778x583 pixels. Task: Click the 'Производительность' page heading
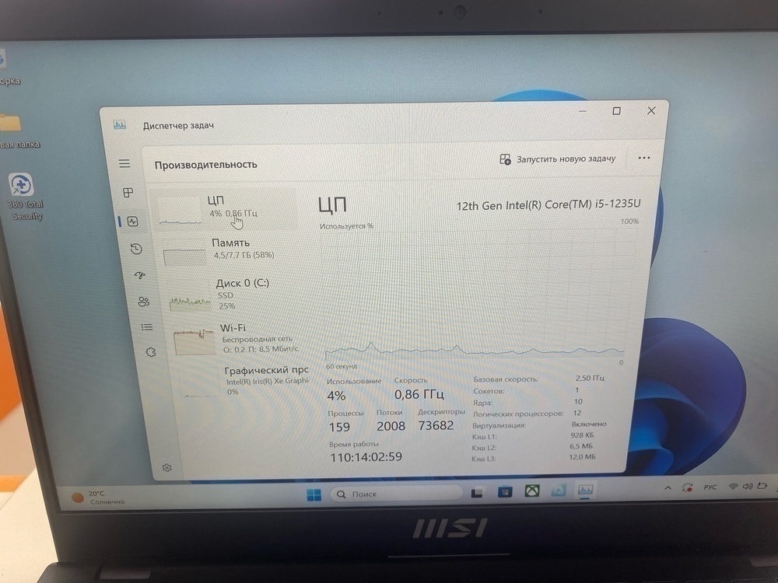[x=206, y=165]
